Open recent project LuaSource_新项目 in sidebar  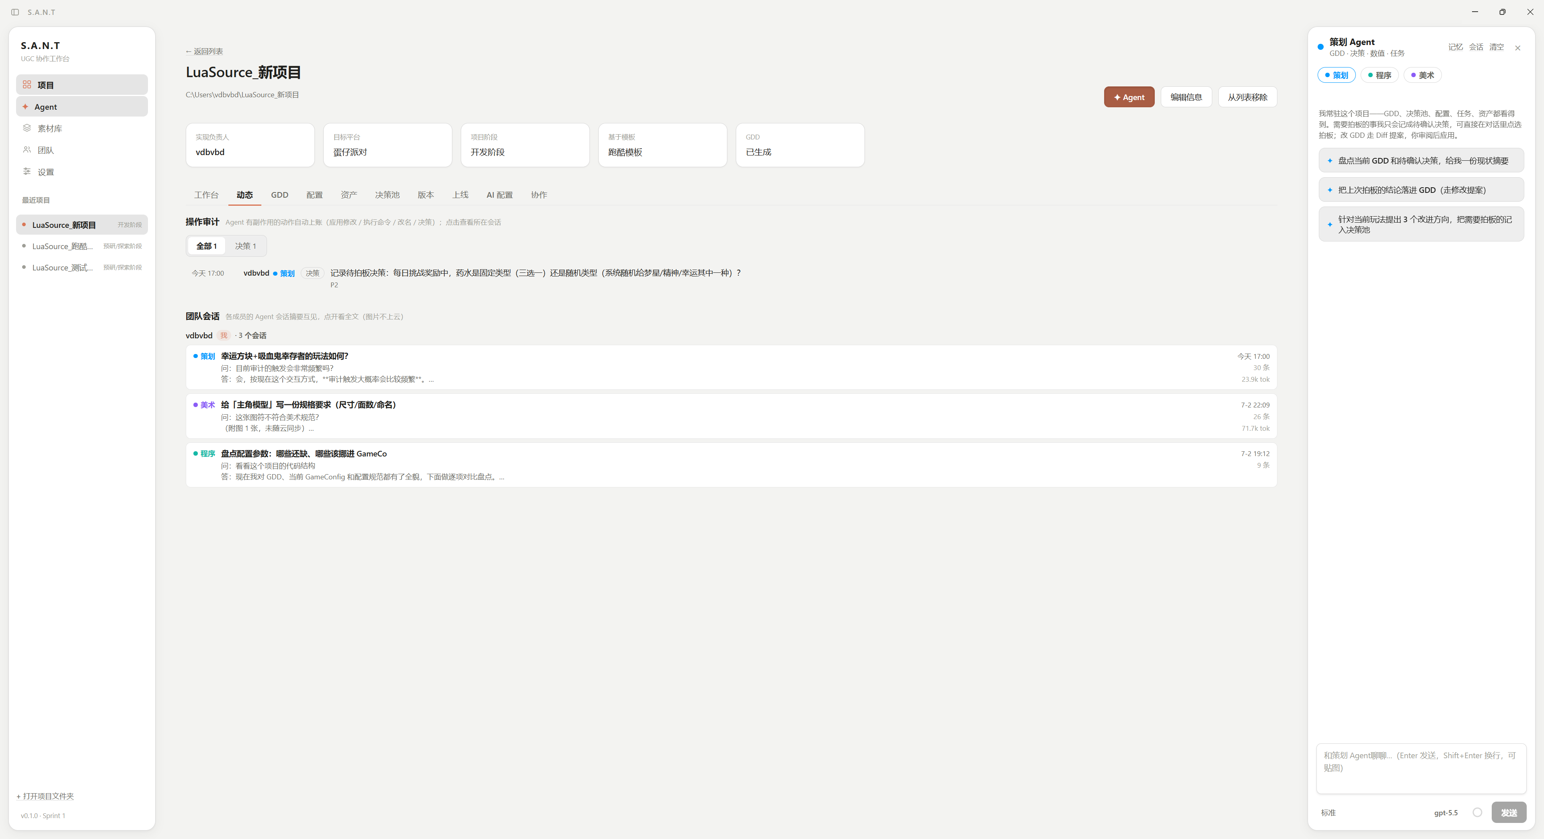(x=82, y=225)
